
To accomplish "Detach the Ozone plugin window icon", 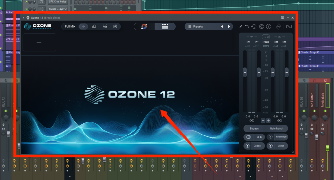I will (282, 18).
